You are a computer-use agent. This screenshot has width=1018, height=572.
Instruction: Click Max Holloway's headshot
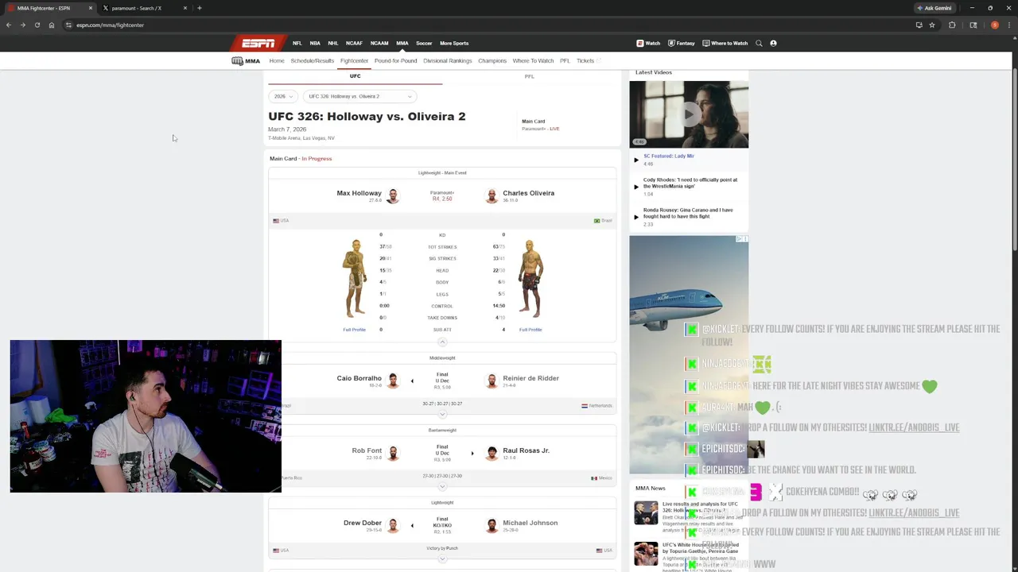click(x=392, y=195)
